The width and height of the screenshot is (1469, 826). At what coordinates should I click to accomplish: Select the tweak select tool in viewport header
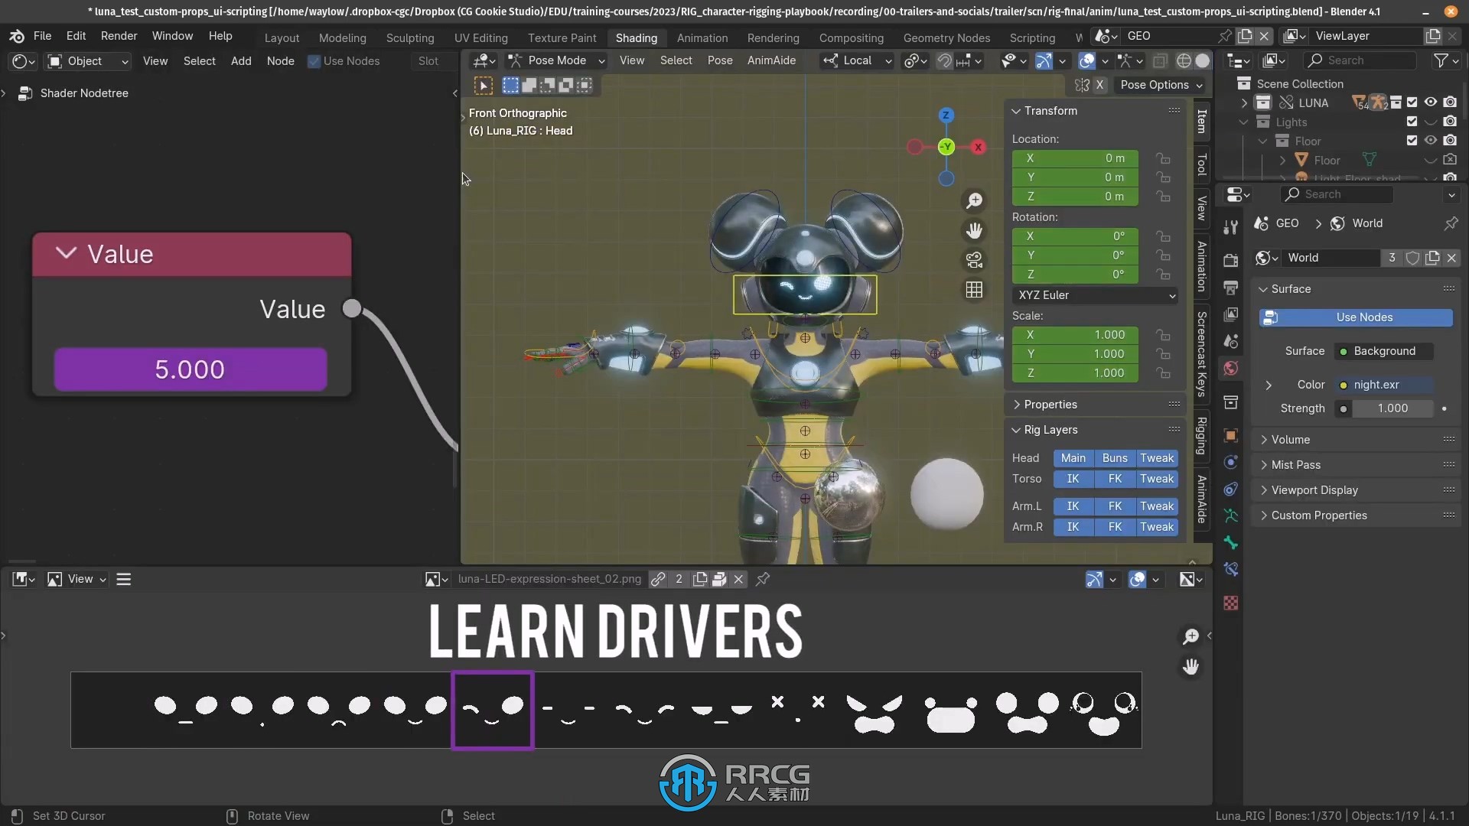[x=484, y=86]
